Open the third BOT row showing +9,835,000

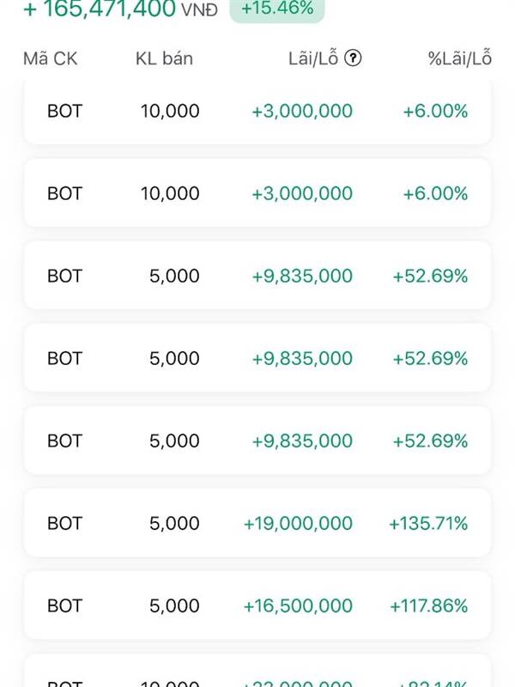(x=257, y=441)
